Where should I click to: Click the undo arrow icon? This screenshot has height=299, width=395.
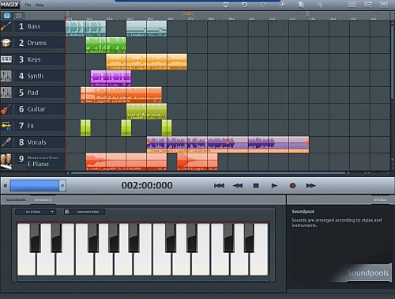[244, 5]
